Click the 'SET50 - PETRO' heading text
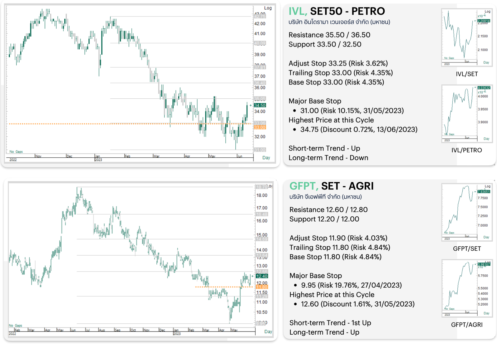This screenshot has height=344, width=497. pyautogui.click(x=347, y=11)
